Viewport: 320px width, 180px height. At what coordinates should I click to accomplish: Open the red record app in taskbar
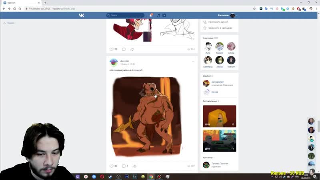coord(159,177)
